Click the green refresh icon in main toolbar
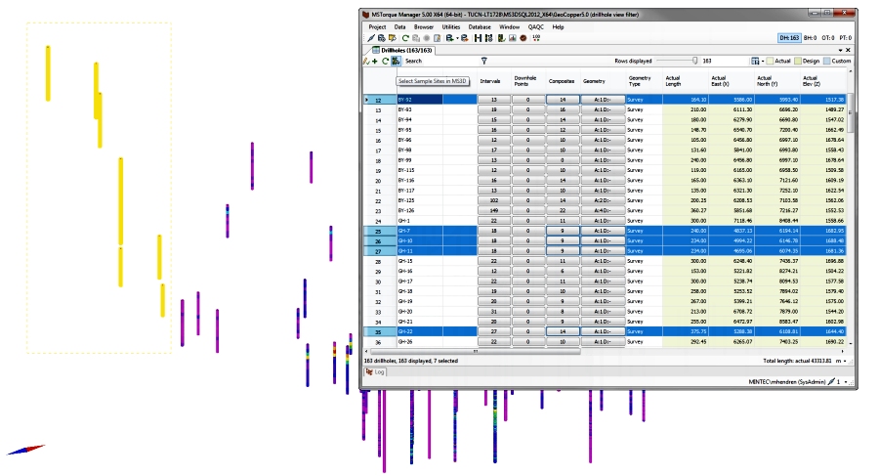The width and height of the screenshot is (879, 476). [x=405, y=38]
